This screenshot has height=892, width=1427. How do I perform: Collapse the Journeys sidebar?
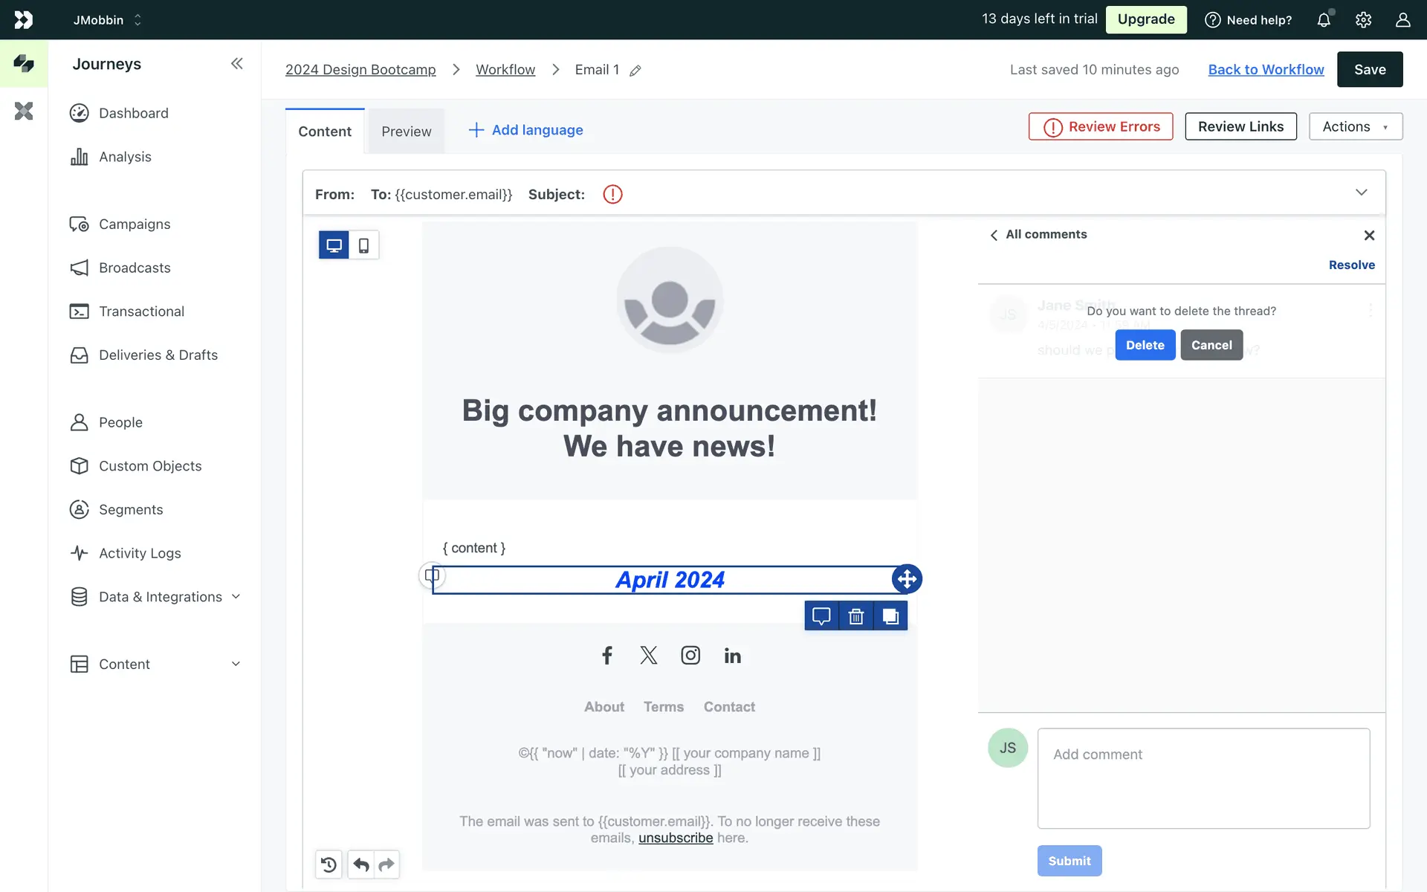(236, 64)
